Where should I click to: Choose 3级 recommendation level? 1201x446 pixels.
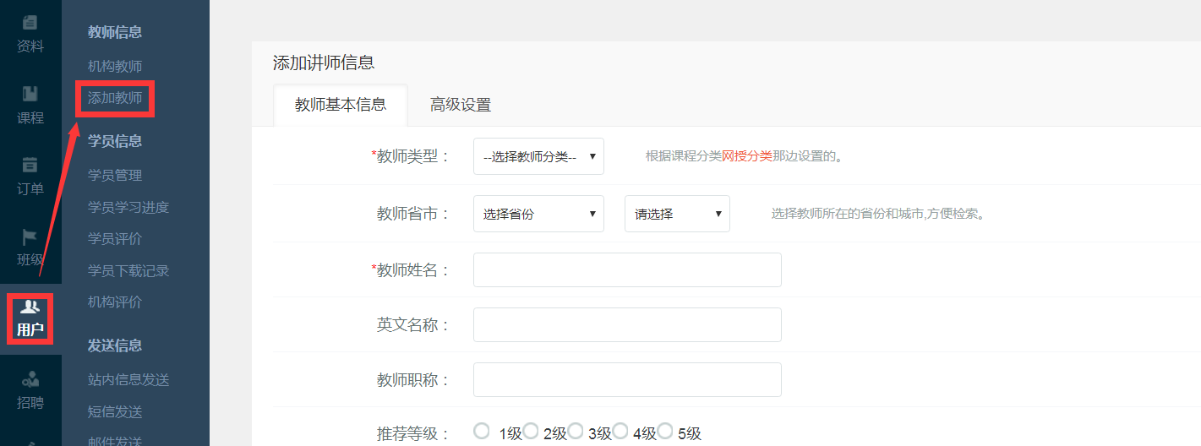576,432
